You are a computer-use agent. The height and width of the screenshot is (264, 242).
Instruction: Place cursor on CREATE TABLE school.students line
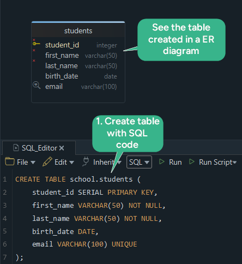point(78,179)
